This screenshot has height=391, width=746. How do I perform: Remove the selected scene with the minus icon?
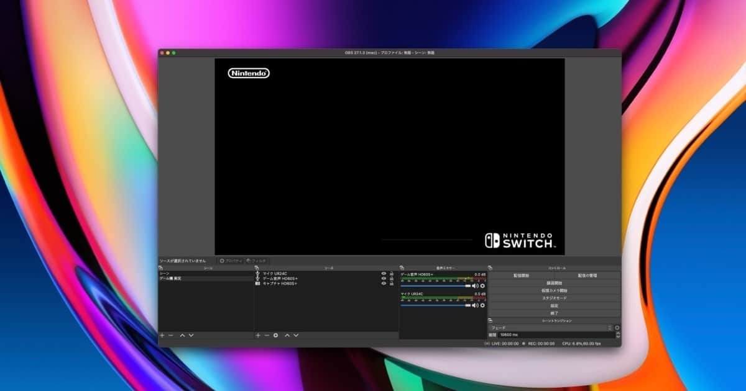[x=171, y=335]
